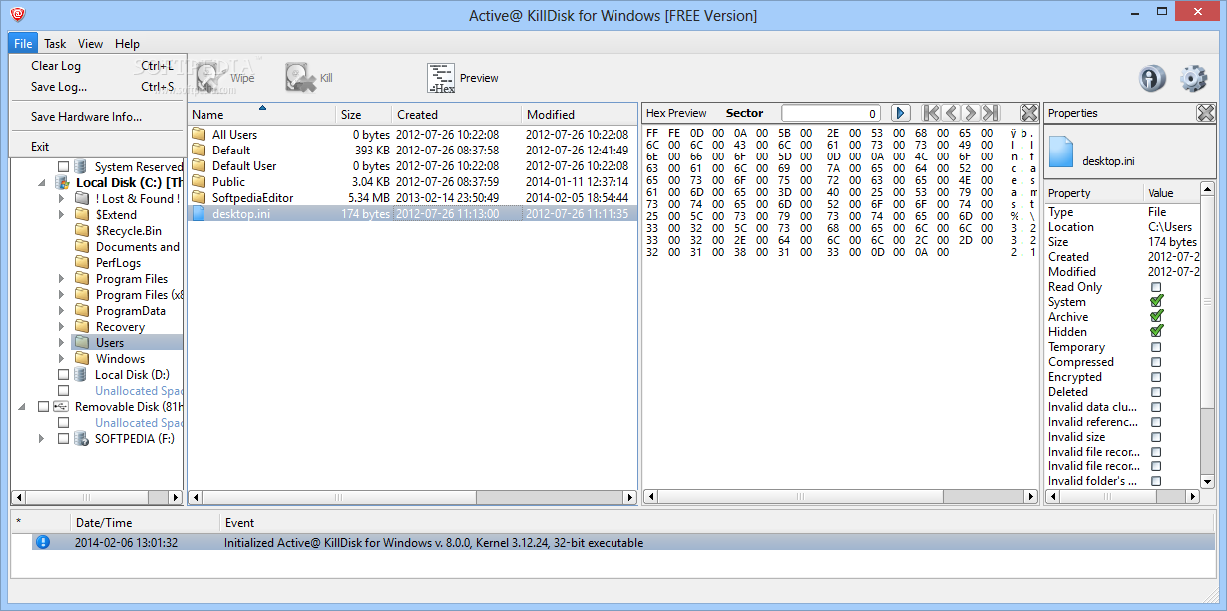Sort file list by Size column
Screen dimensions: 1227x611
[x=363, y=114]
